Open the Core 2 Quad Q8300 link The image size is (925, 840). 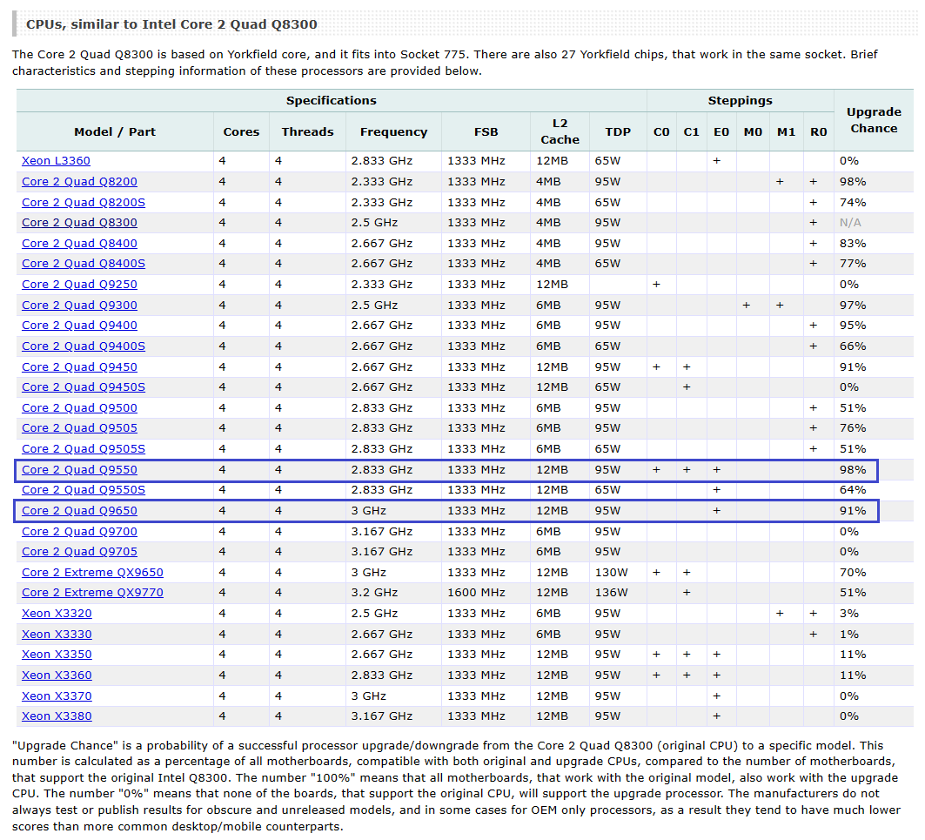[80, 223]
